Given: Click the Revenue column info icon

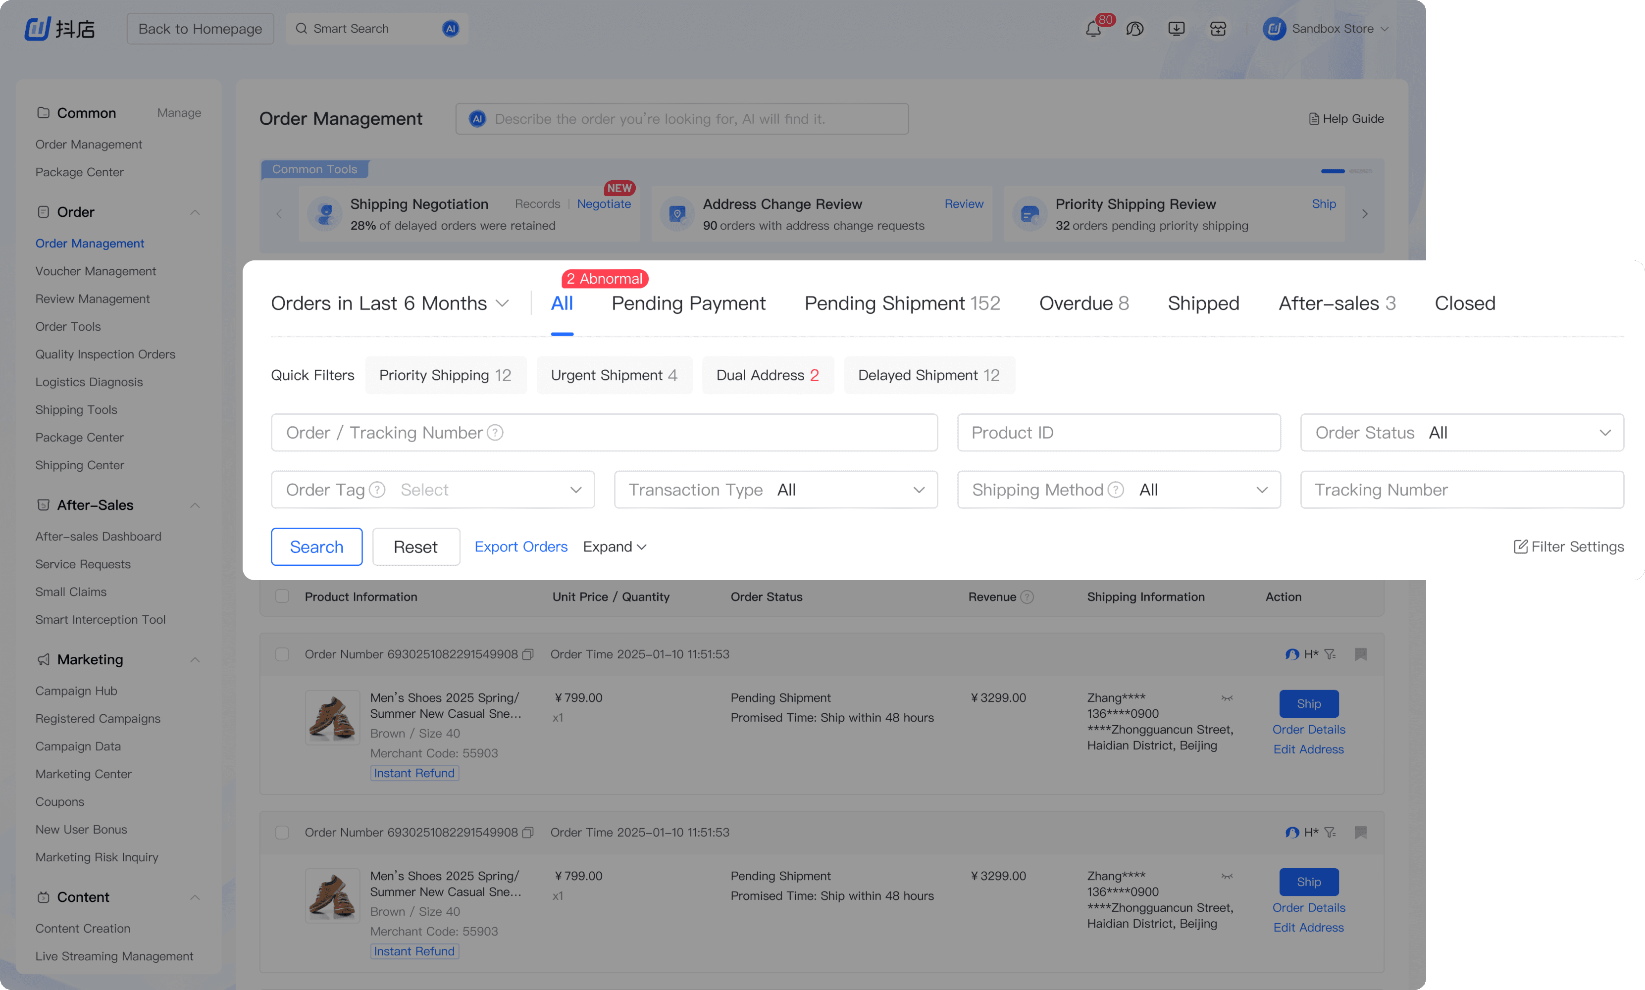Looking at the screenshot, I should 1028,597.
